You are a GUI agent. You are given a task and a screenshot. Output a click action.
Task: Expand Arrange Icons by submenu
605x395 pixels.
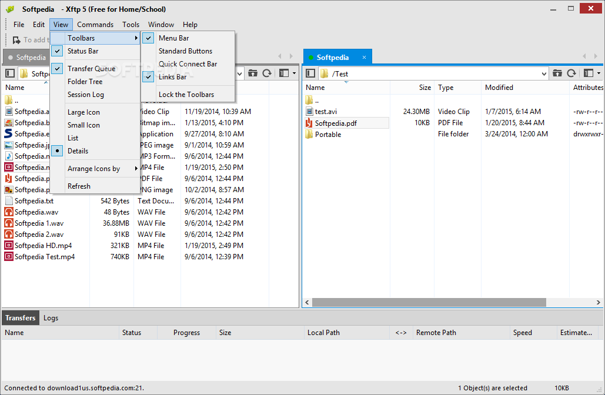click(x=95, y=169)
